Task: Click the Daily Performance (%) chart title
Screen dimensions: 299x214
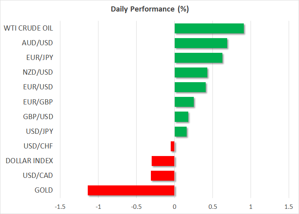Action: pos(149,9)
